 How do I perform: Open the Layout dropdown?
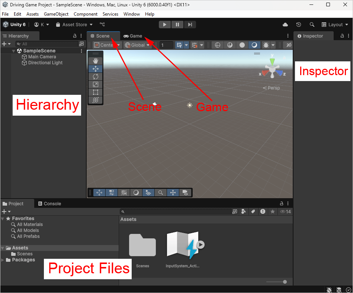[x=335, y=25]
